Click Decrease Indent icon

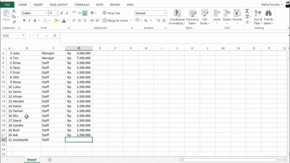coord(92,20)
